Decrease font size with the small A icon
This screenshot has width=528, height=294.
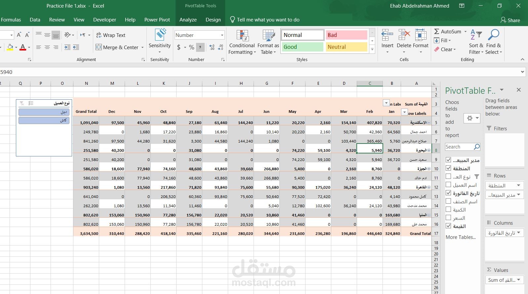point(27,35)
